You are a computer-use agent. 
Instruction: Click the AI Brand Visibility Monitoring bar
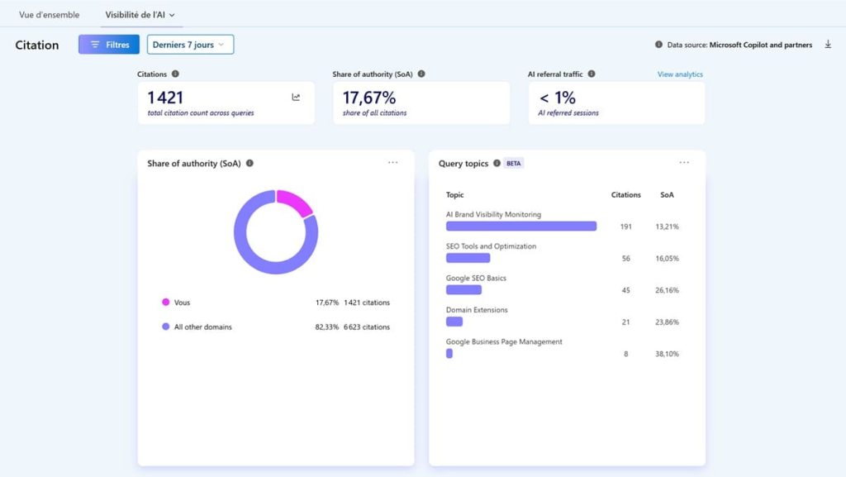521,226
